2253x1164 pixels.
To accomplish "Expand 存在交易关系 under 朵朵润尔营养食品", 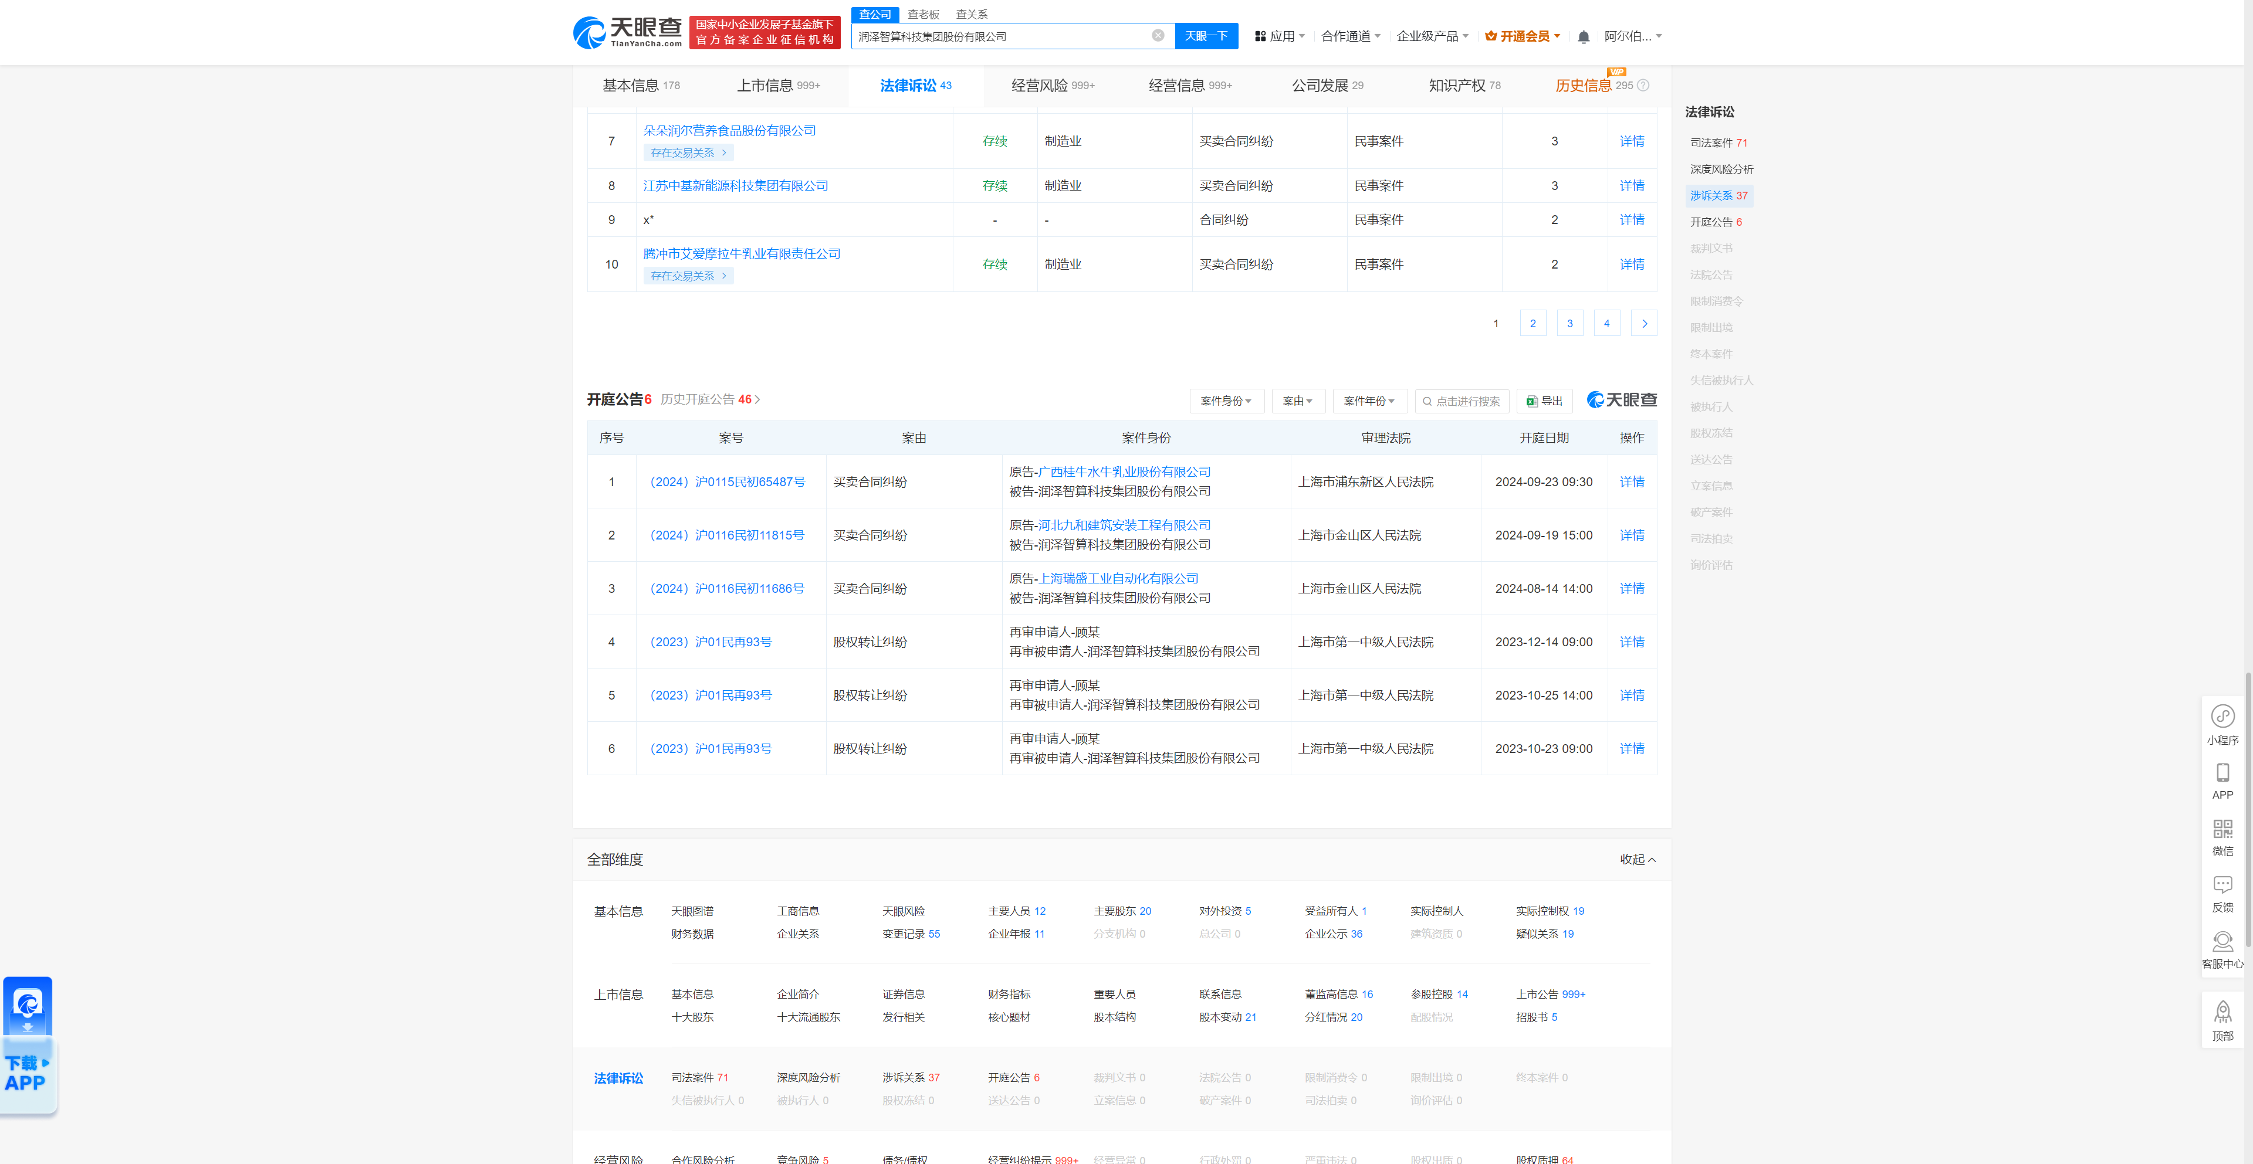I will [688, 153].
